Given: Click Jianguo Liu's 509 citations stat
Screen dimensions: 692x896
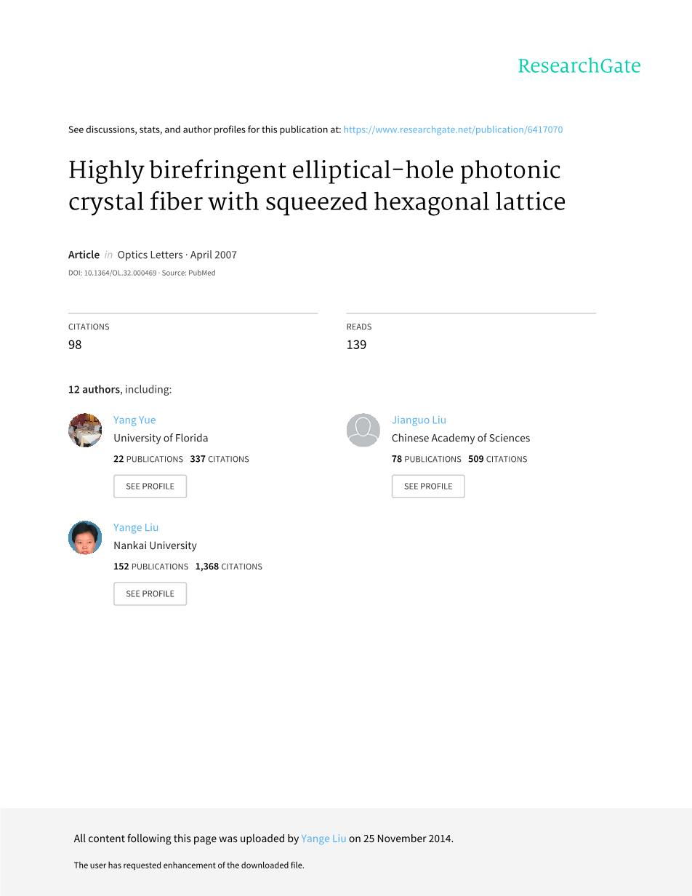Looking at the screenshot, I should click(x=498, y=459).
